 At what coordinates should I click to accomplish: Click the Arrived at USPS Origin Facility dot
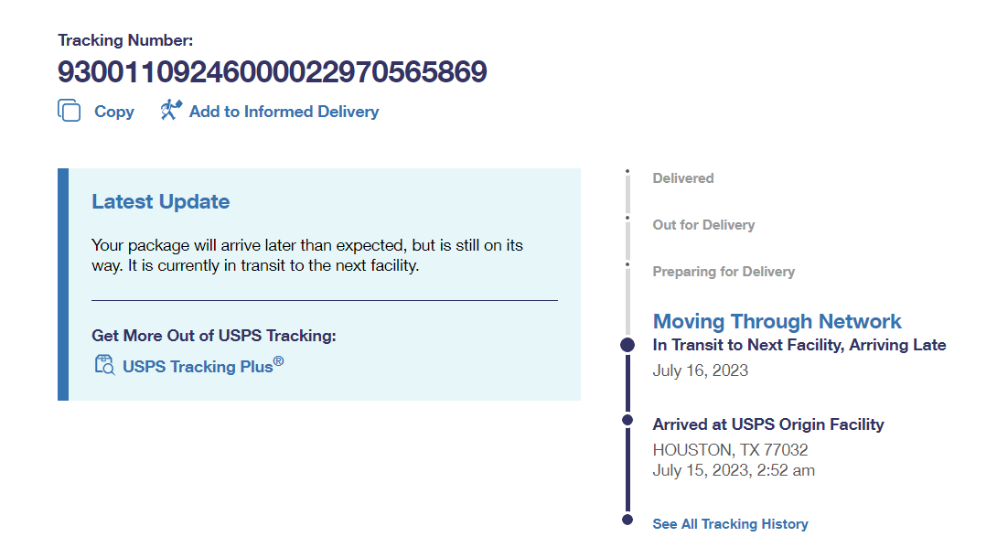click(x=627, y=420)
